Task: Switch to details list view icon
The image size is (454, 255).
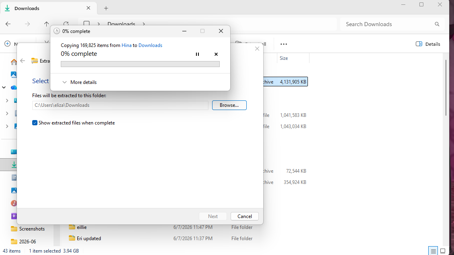Action: [x=433, y=251]
